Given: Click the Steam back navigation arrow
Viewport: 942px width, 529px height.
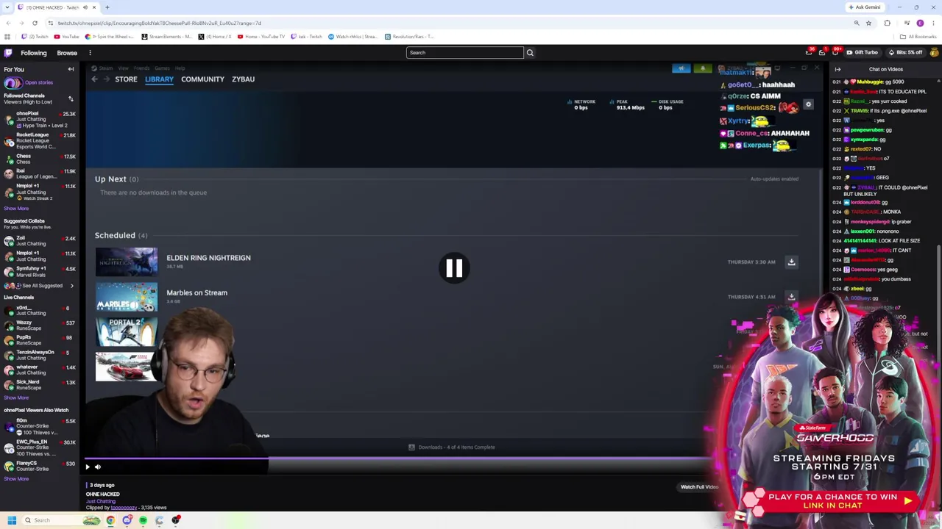Looking at the screenshot, I should [x=94, y=79].
